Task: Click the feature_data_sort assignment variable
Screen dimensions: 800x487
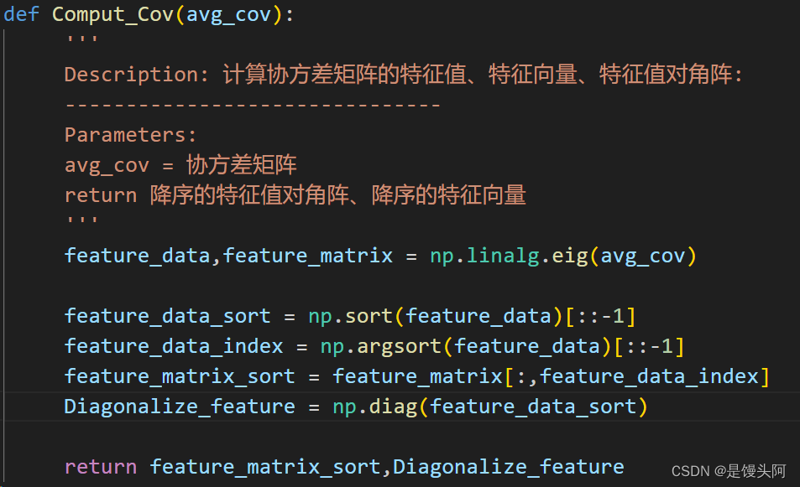Action: (167, 316)
